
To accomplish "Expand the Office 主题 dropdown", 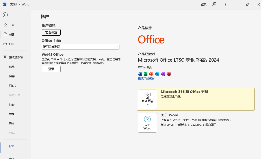I will click(80, 47).
